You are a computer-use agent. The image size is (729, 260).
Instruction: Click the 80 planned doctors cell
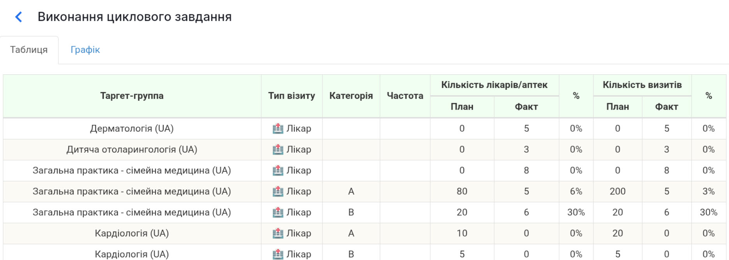click(x=461, y=192)
